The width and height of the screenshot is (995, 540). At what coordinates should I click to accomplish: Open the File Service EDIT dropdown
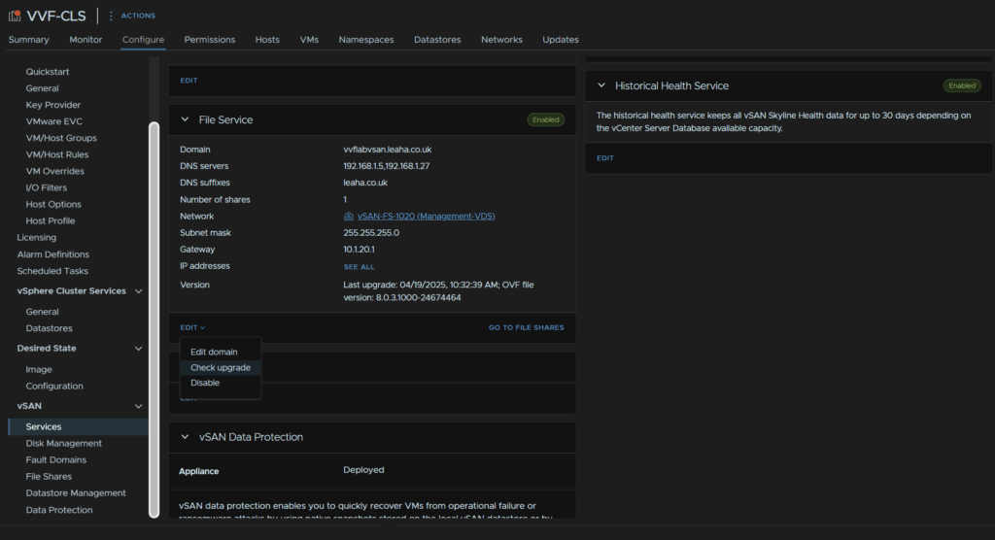(192, 327)
